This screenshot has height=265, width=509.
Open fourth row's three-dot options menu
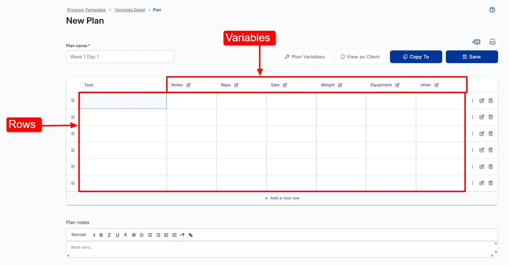pos(472,150)
